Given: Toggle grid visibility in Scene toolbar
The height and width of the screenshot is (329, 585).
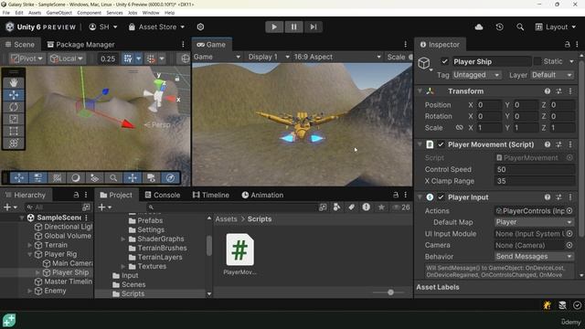Looking at the screenshot, I should pyautogui.click(x=128, y=58).
